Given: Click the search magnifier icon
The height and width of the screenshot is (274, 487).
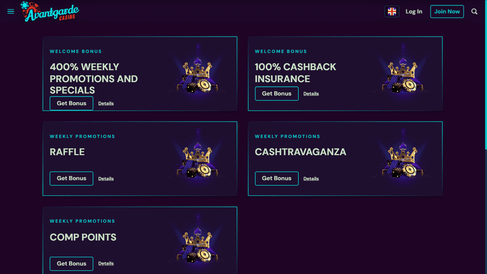Looking at the screenshot, I should coord(474,11).
